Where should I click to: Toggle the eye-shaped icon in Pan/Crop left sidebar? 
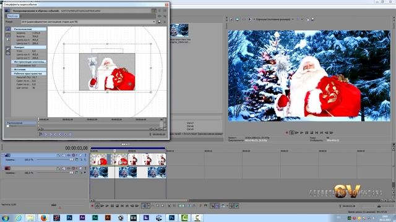(8, 53)
